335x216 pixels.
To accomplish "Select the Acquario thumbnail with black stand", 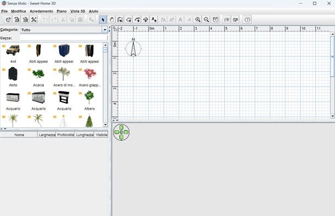I will 64,100.
